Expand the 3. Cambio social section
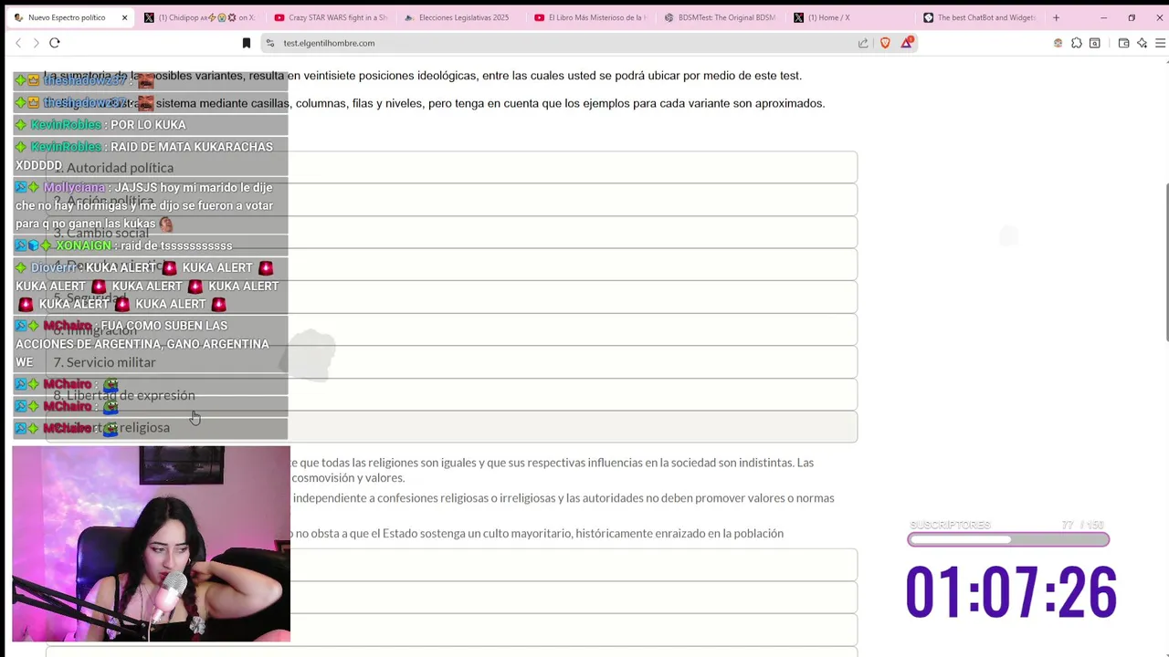This screenshot has width=1169, height=657. point(451,233)
